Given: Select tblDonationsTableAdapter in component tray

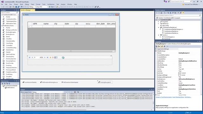Looking at the screenshot, I should coord(70,82).
